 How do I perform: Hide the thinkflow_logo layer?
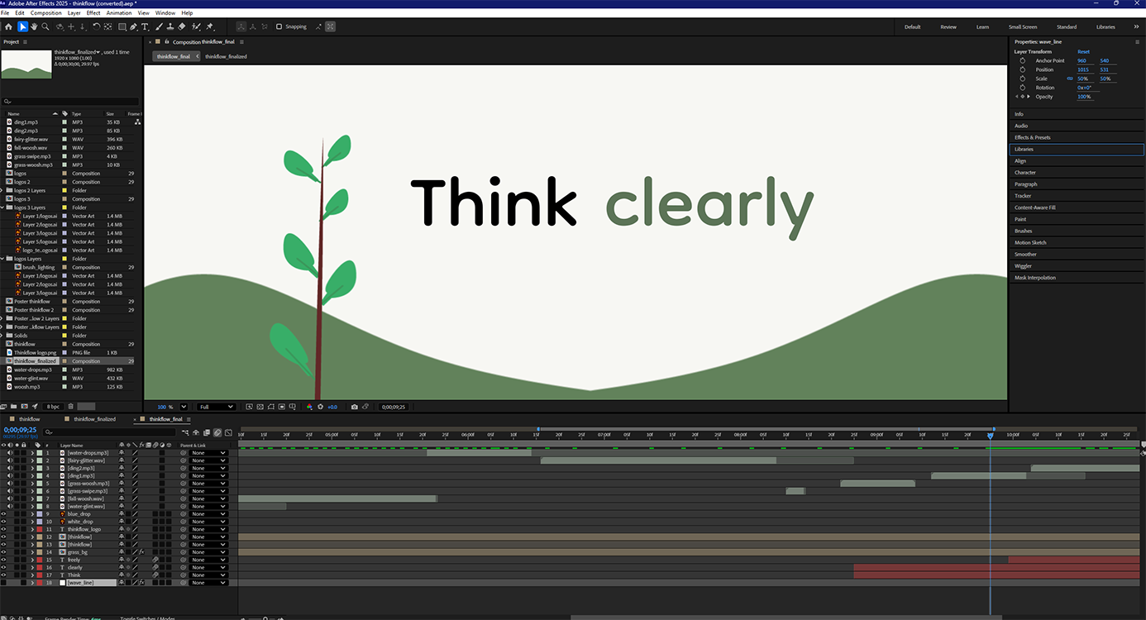[x=3, y=529]
